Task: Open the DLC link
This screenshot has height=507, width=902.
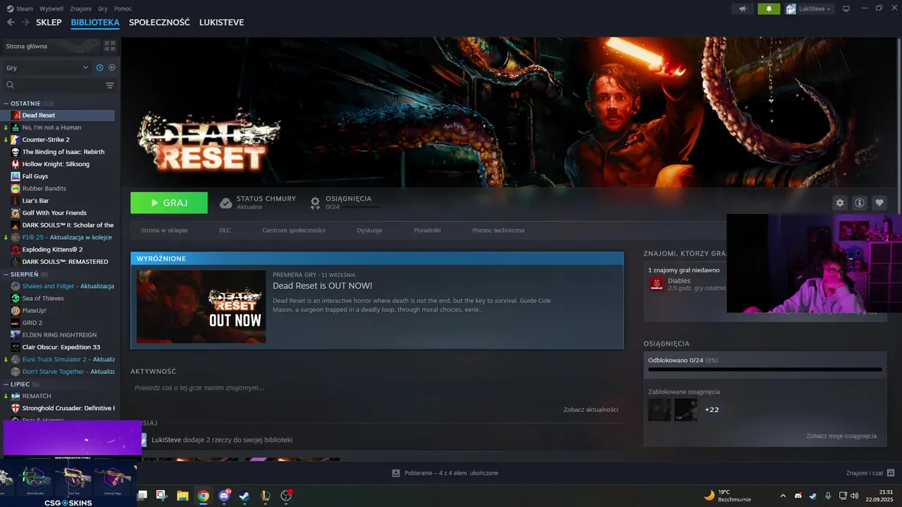Action: click(225, 230)
